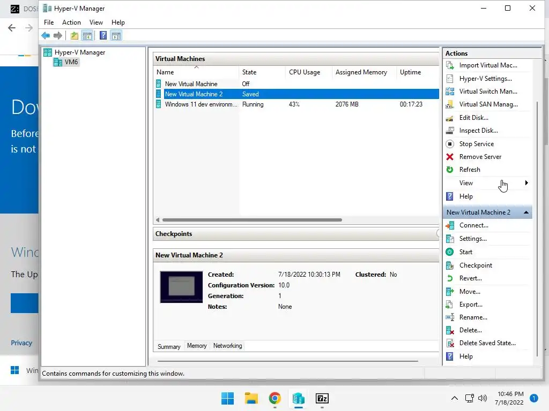Click the Edit Disk icon
549x411 pixels.
point(450,118)
